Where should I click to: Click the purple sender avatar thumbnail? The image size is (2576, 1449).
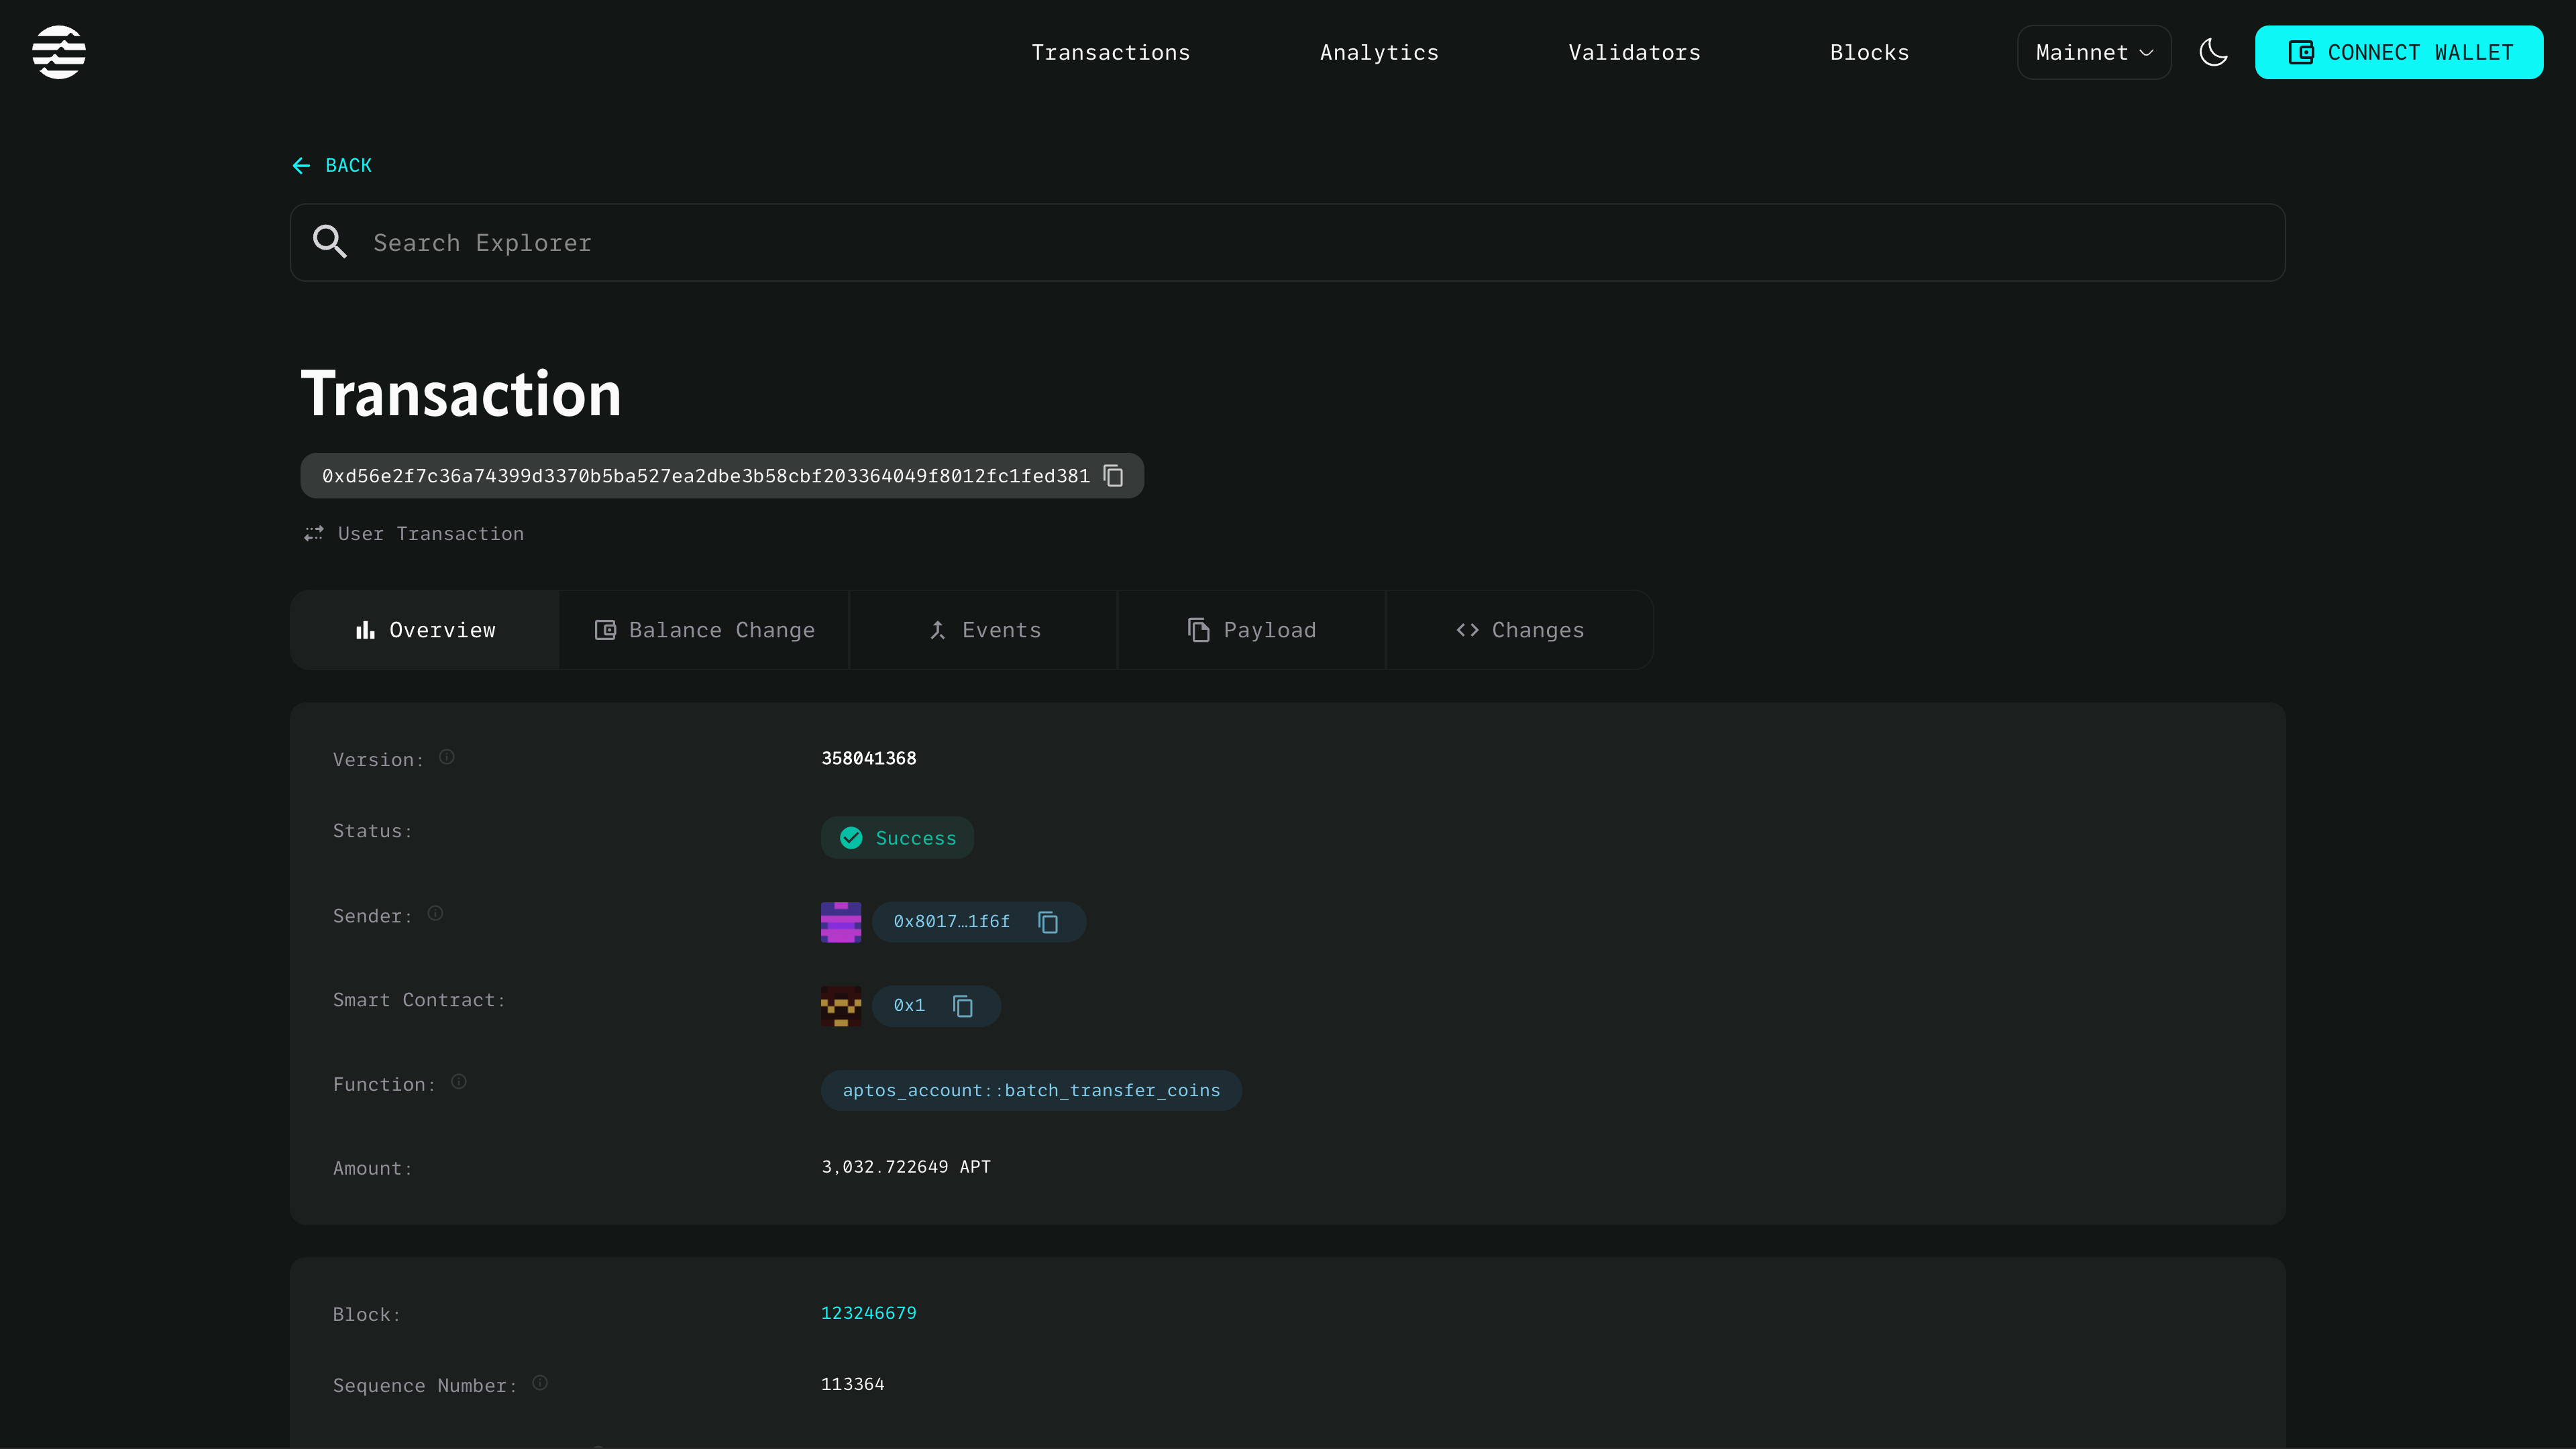pos(840,922)
